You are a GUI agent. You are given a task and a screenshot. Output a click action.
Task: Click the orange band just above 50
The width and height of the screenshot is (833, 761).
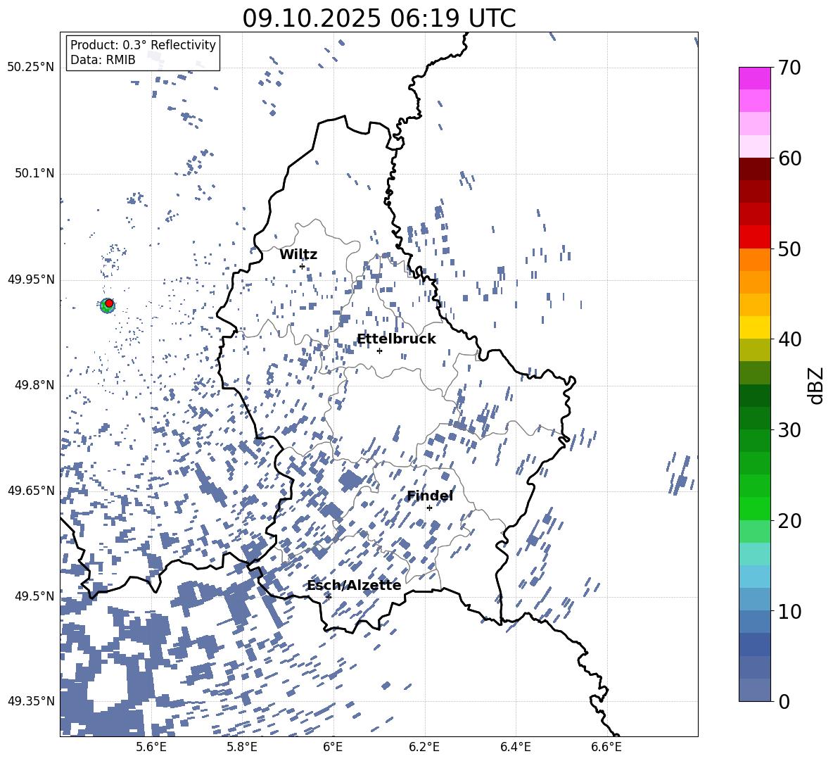tap(754, 259)
